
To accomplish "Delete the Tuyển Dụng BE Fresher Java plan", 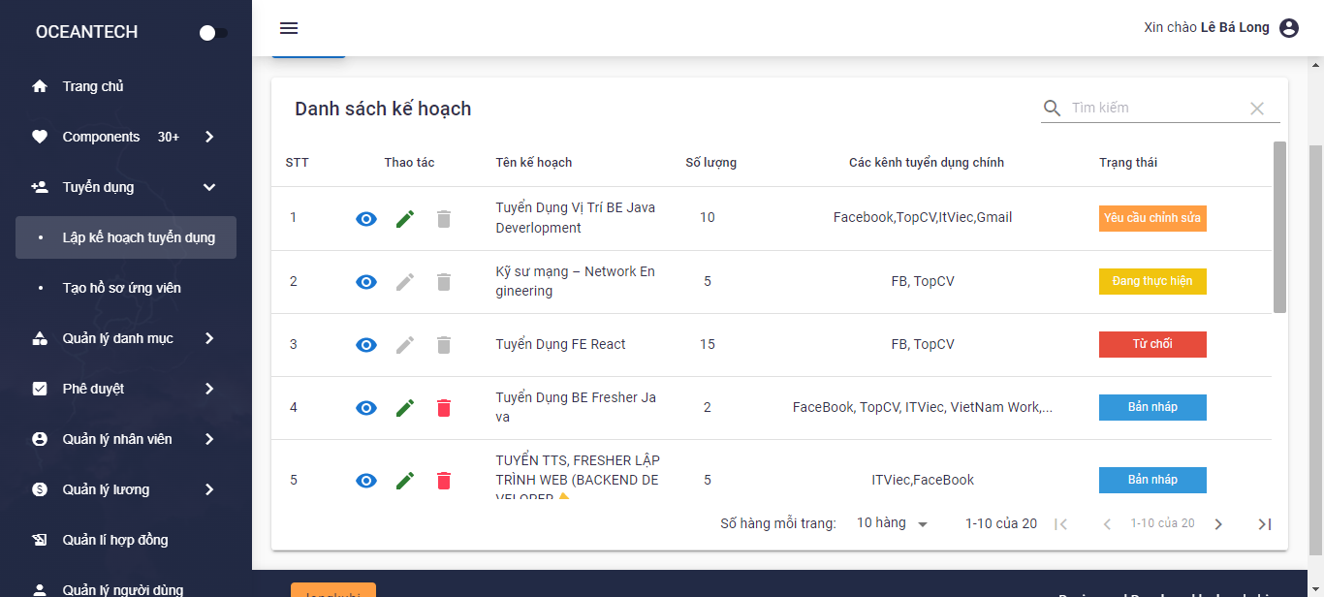I will (x=444, y=408).
